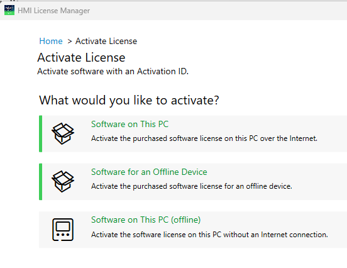Image resolution: width=347 pixels, height=268 pixels.
Task: Click the large 'Activate License' page heading
Action: tap(81, 58)
